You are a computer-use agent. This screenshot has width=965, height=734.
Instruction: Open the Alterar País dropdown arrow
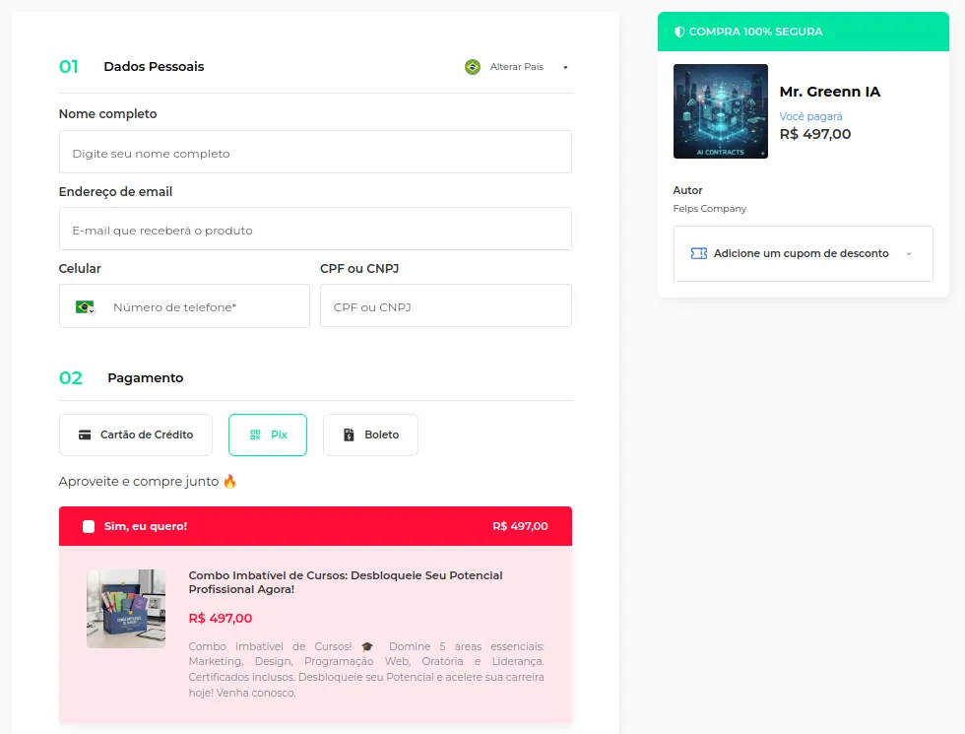pyautogui.click(x=565, y=67)
